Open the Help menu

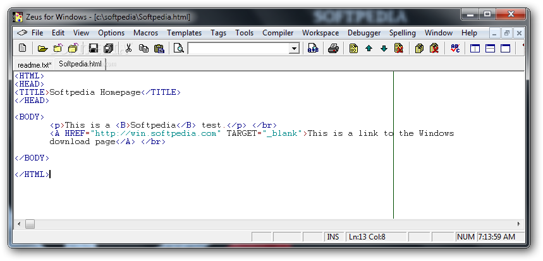469,33
